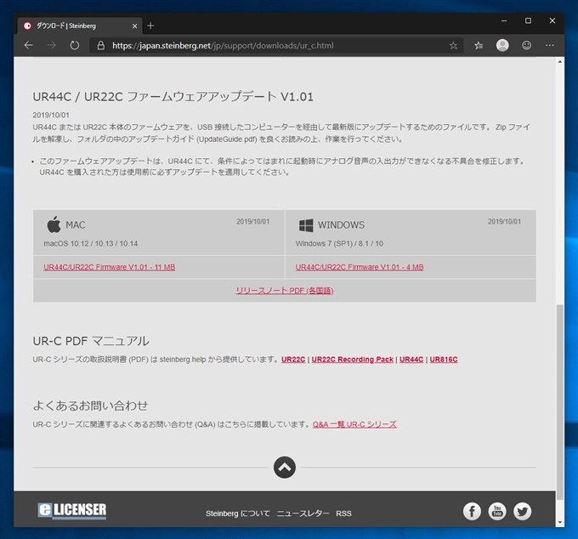This screenshot has height=539, width=578.
Task: Click the Windows 7 (SP1) / 8.1 / 10 text
Action: (339, 243)
